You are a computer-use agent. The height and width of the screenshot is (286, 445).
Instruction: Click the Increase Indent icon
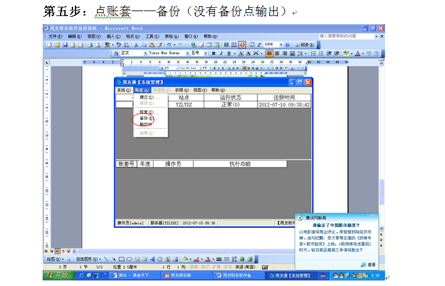click(337, 53)
